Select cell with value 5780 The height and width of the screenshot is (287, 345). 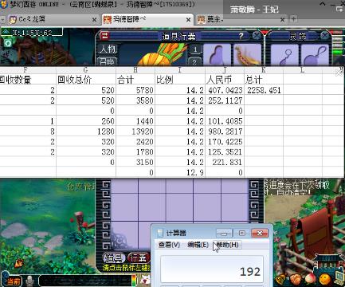tap(135, 90)
